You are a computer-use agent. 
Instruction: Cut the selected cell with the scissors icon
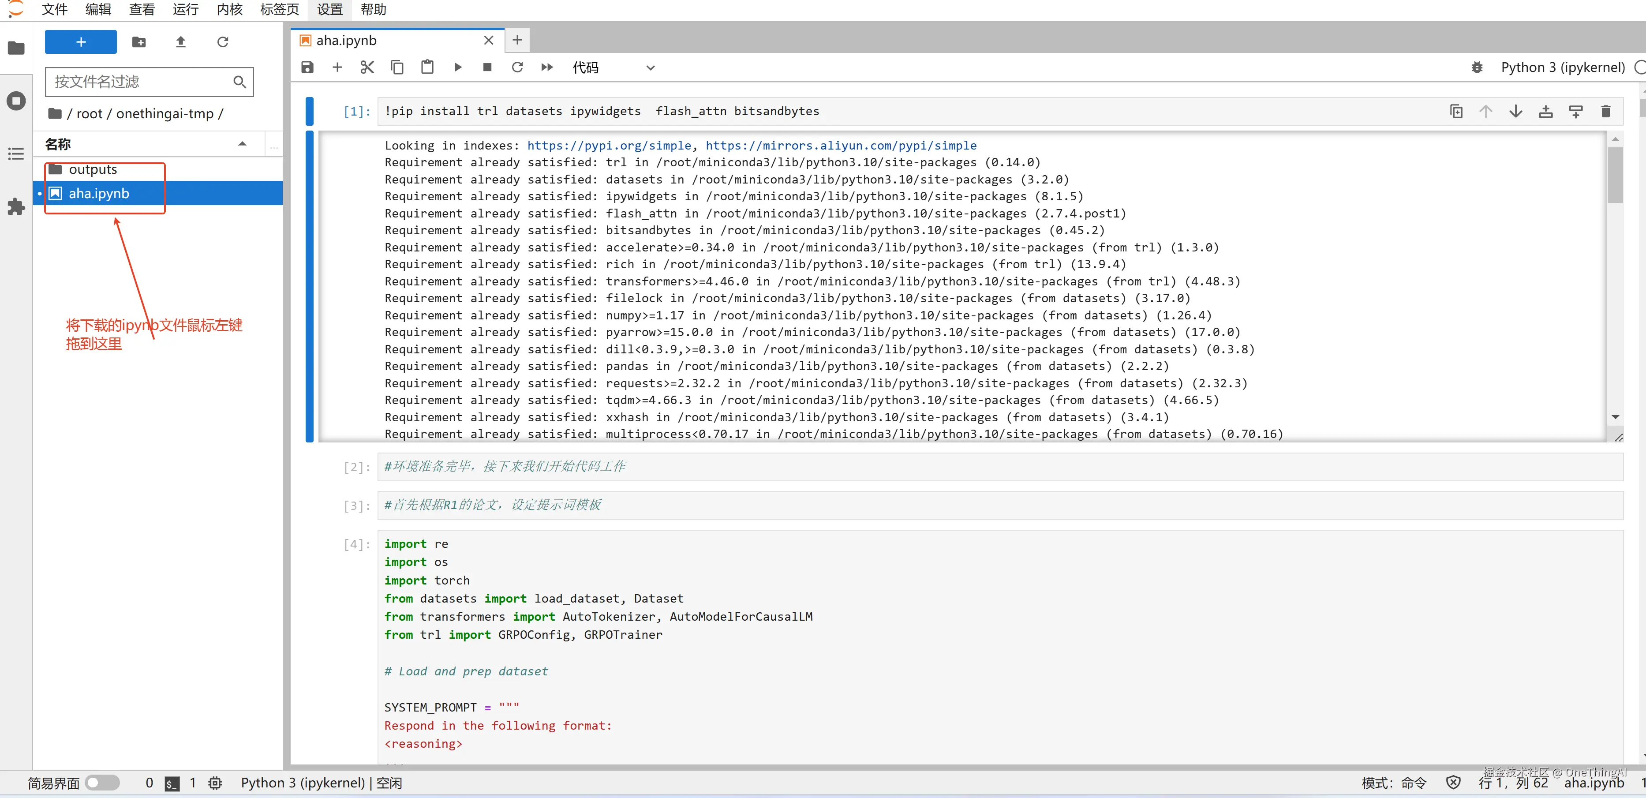tap(367, 68)
